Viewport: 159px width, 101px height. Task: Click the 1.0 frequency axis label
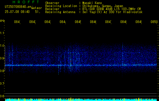(2, 46)
